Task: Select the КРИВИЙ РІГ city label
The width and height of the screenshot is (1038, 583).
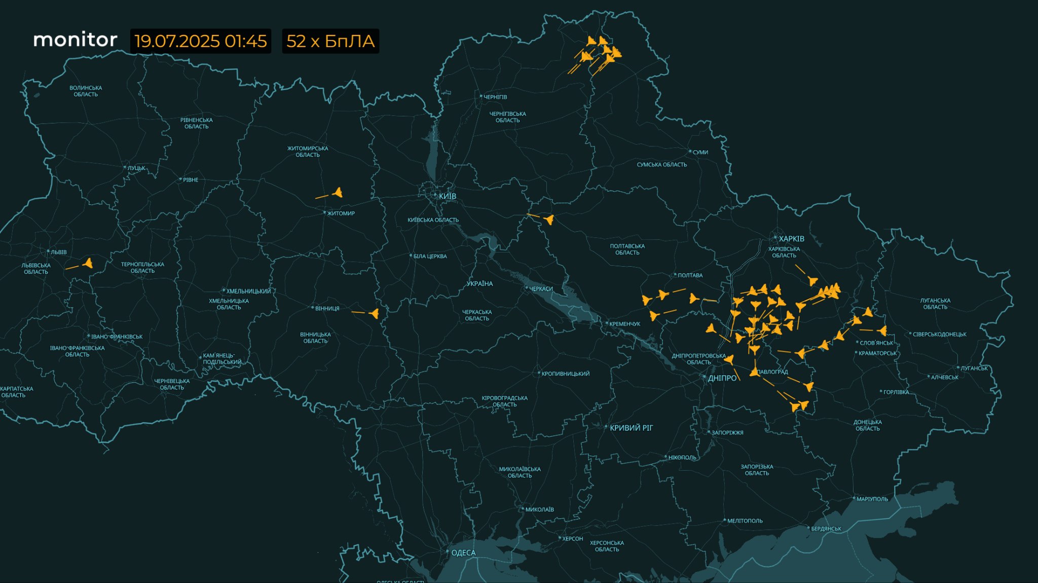Action: coord(631,428)
